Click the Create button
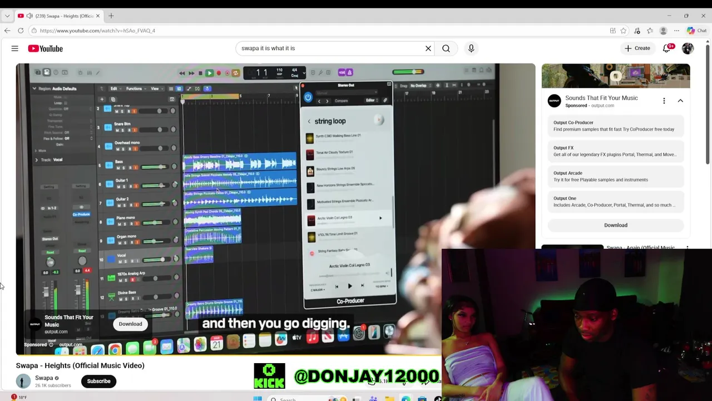712x401 pixels. [x=637, y=48]
